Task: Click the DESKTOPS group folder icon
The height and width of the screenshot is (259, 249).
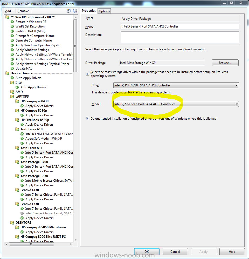Action: 12,223
